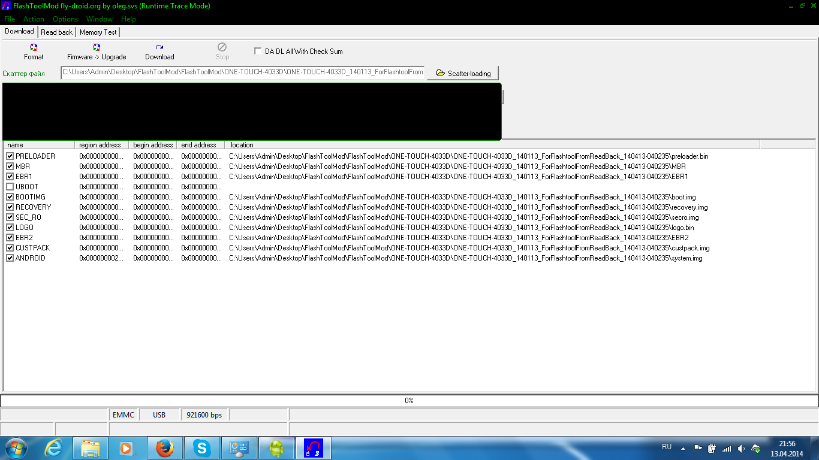The height and width of the screenshot is (460, 819).
Task: Click the Stop toolbar icon
Action: coord(222,47)
